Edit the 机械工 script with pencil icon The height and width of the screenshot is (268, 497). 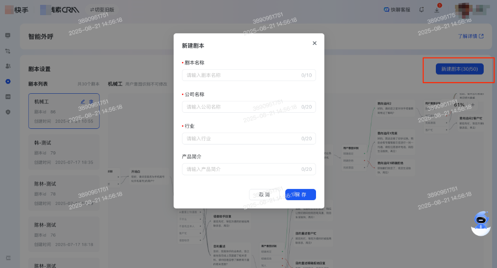83,102
